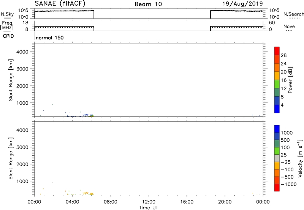Click the date '19/Aug/2019'
Viewport: 304px width, 210px height.
click(x=242, y=4)
